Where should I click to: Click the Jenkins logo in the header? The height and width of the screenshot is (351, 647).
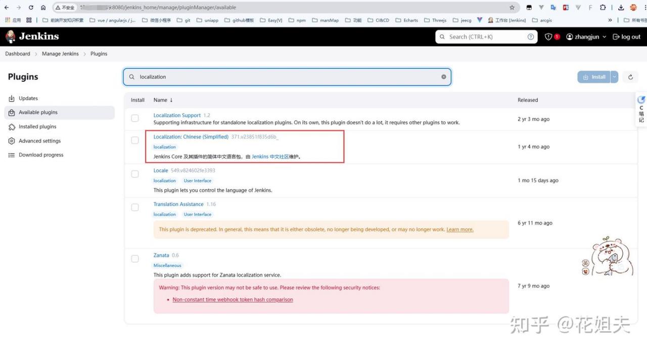pyautogui.click(x=32, y=36)
